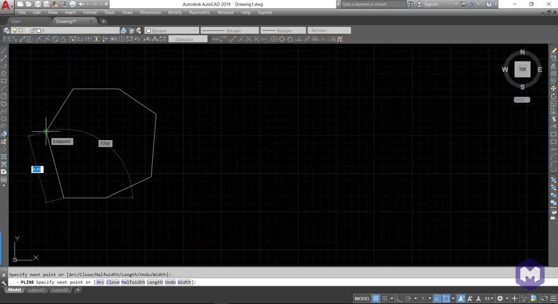This screenshot has height=304, width=558.
Task: Click the Undo arrow icon
Action: pyautogui.click(x=82, y=4)
